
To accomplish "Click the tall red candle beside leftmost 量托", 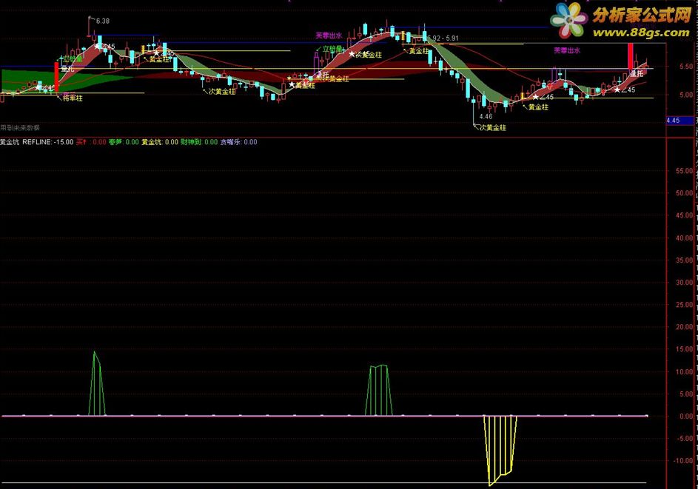I will 56,77.
